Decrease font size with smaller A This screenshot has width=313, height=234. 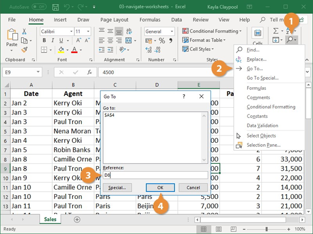pos(87,41)
